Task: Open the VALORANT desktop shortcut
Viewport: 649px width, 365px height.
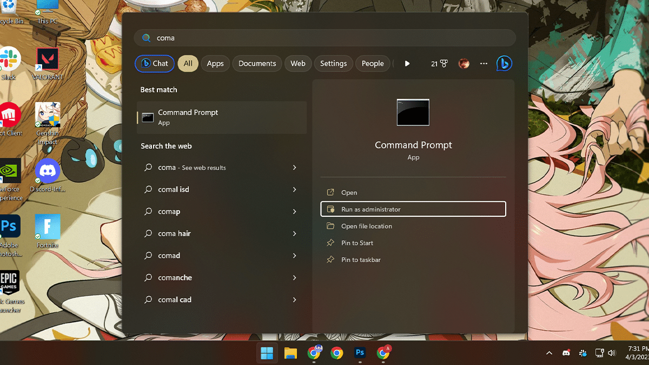Action: click(48, 61)
